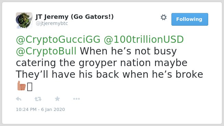
Task: Click the word 'broke' in the tweet
Action: 189,74
